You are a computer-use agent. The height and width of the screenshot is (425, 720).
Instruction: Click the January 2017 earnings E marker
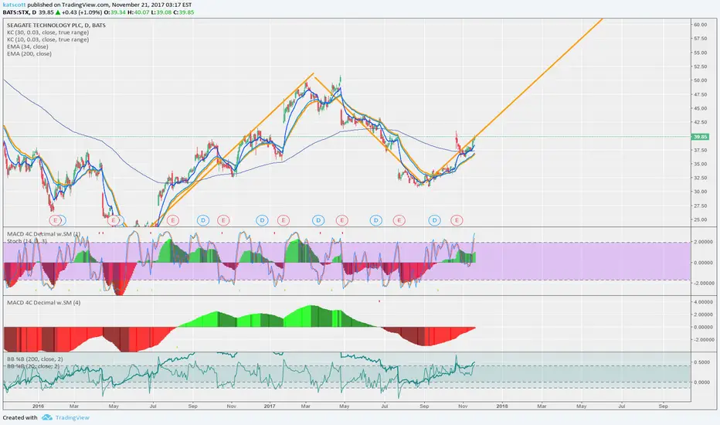pyautogui.click(x=284, y=220)
